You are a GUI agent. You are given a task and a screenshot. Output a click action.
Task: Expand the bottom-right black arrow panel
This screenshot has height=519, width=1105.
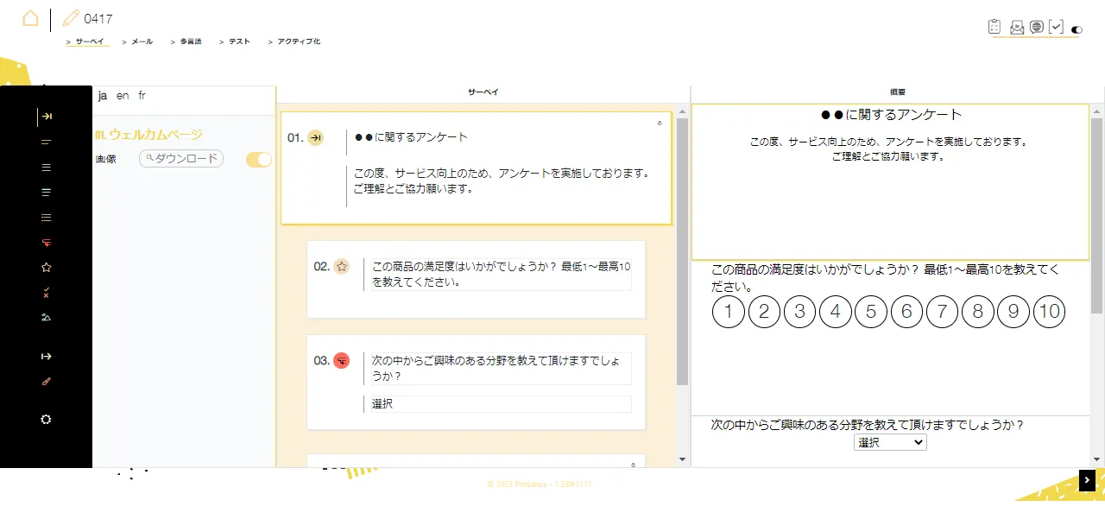tap(1087, 480)
